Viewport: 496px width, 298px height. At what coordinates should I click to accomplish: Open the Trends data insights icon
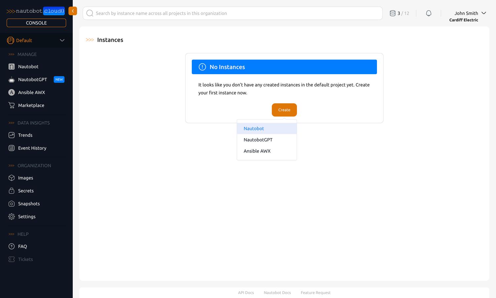[x=11, y=135]
